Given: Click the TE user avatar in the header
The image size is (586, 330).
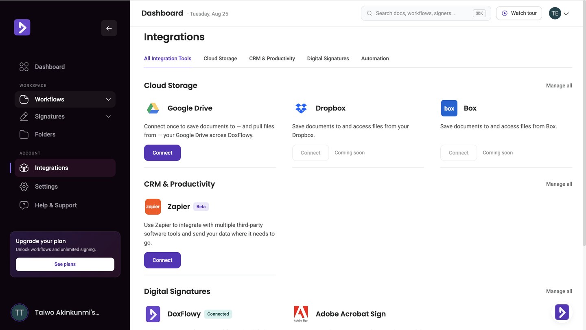Looking at the screenshot, I should [x=555, y=13].
